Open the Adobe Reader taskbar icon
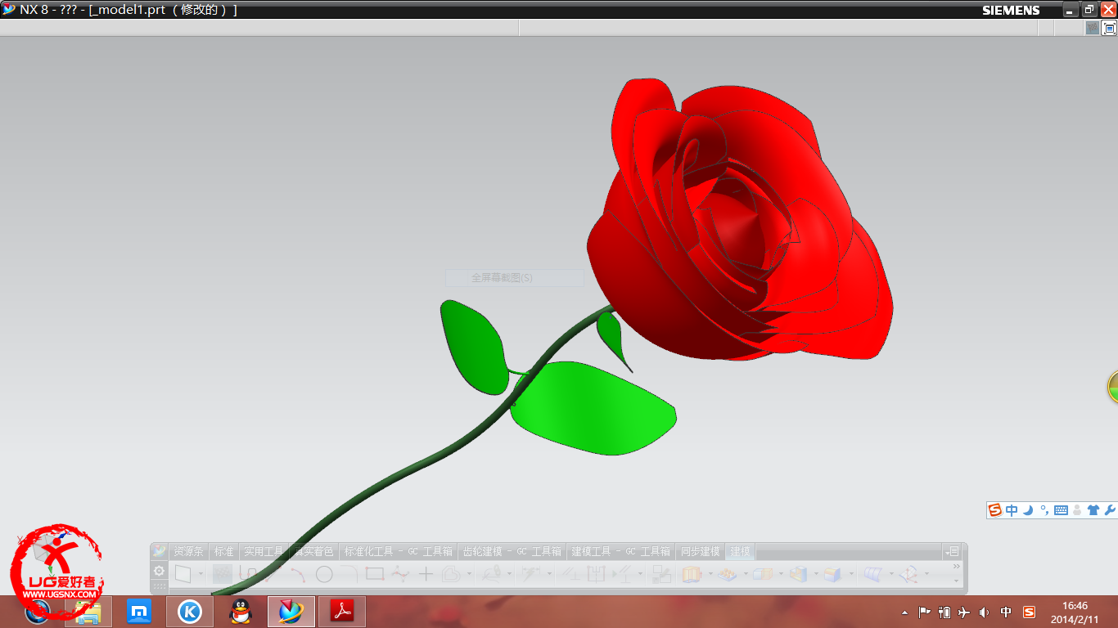This screenshot has width=1118, height=628. tap(341, 612)
